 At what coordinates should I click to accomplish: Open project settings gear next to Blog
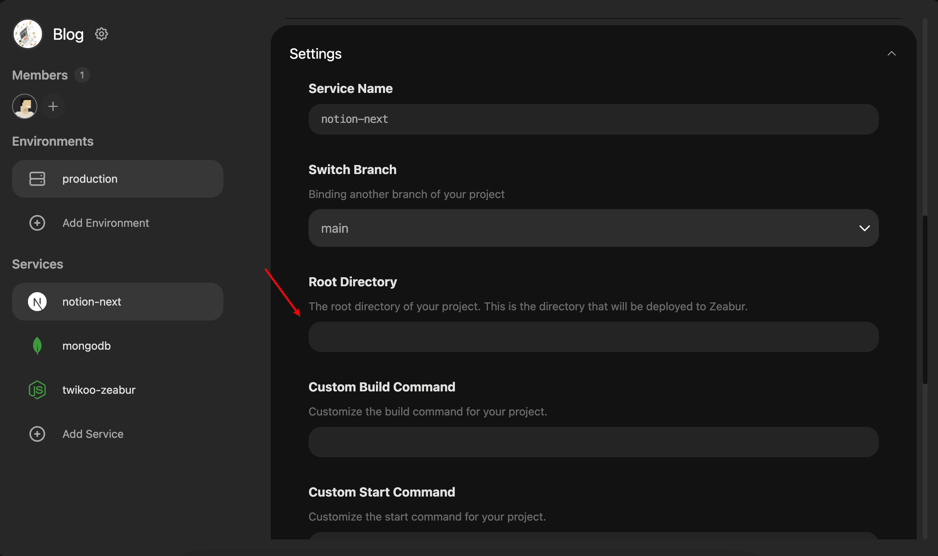pyautogui.click(x=101, y=34)
